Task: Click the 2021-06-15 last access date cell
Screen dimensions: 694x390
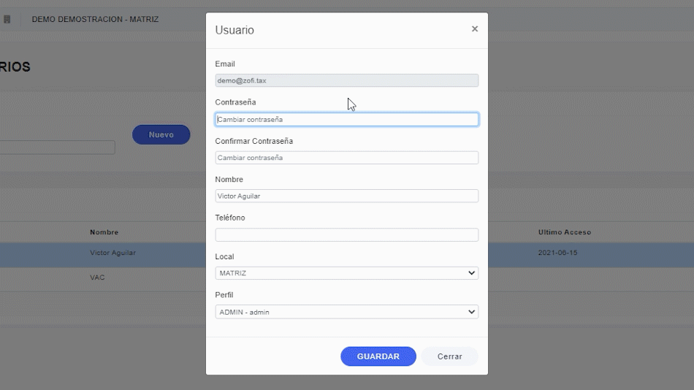Action: [x=557, y=253]
